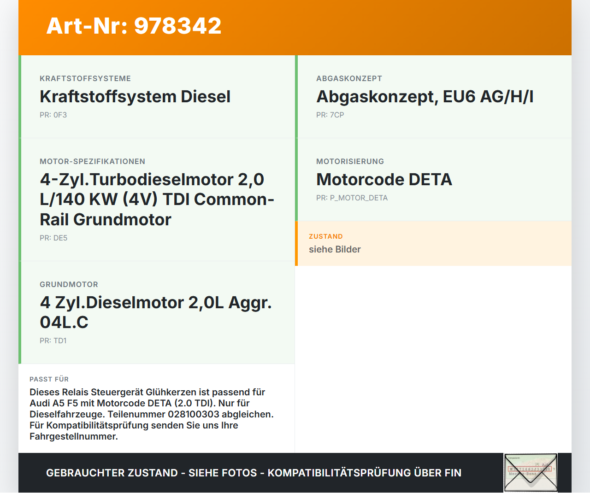Click the PR: DE5 code under Motor-Spezifikationen
Image resolution: width=590 pixels, height=493 pixels.
coord(53,238)
